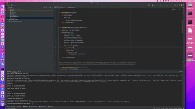Viewport: 195px width, 109px height.
Task: Toggle the Project side stripe button
Action: pos(6,9)
